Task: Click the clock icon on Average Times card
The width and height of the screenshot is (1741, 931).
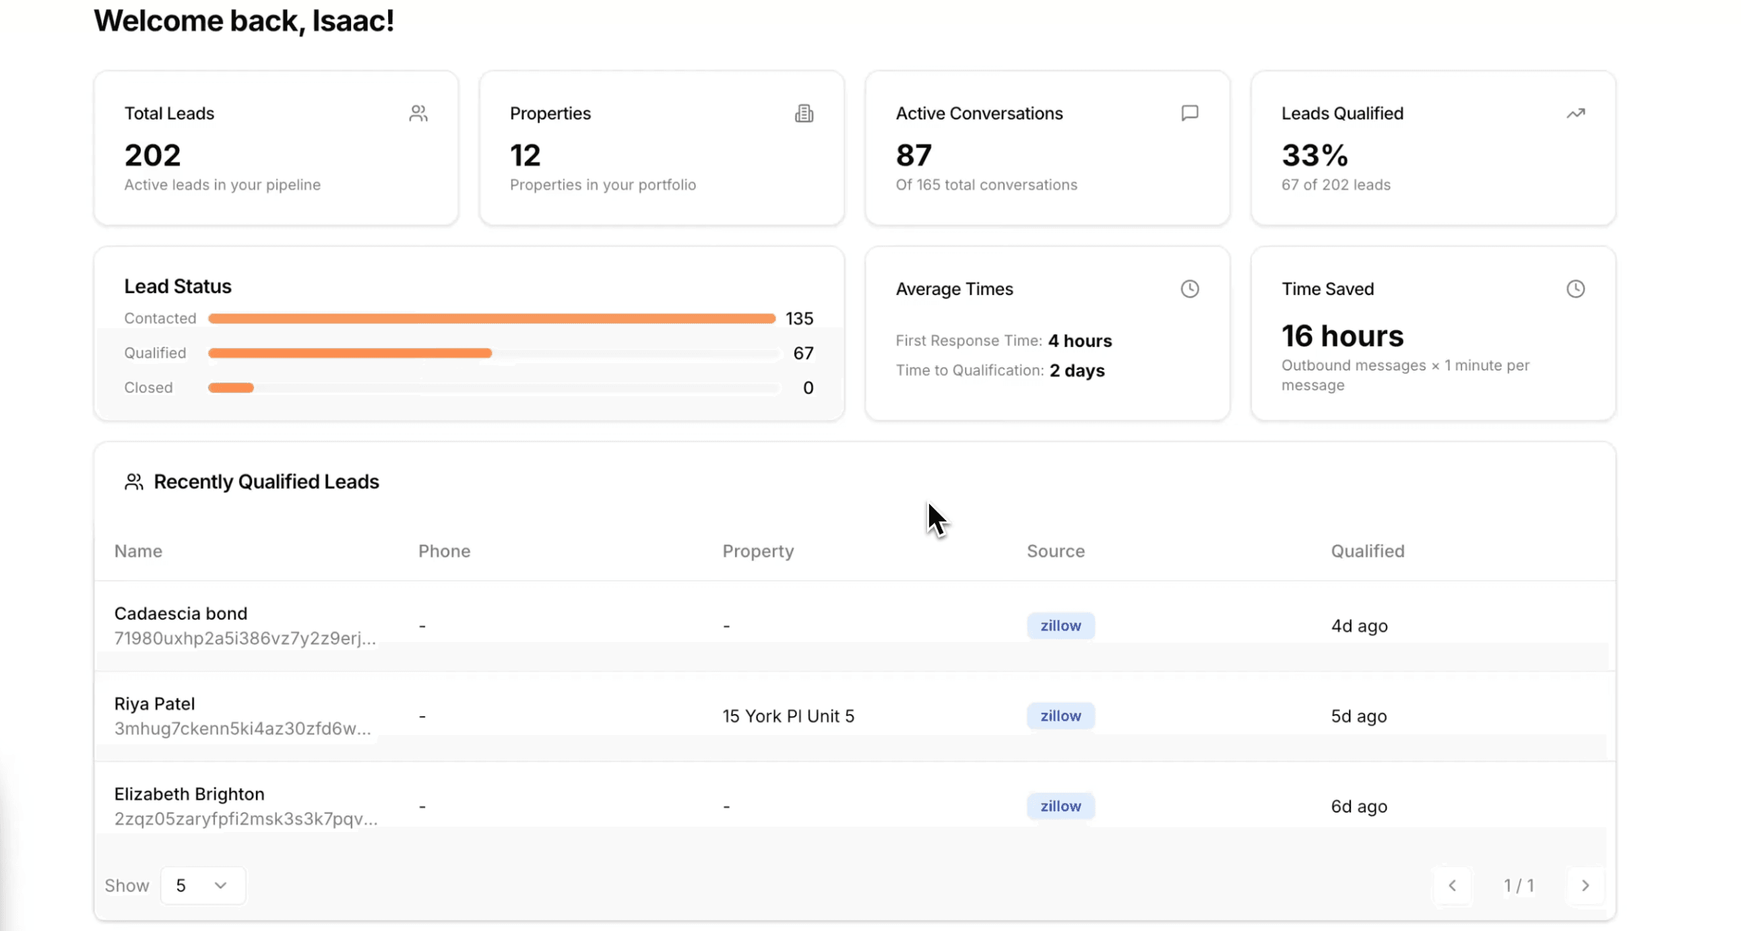Action: tap(1189, 289)
